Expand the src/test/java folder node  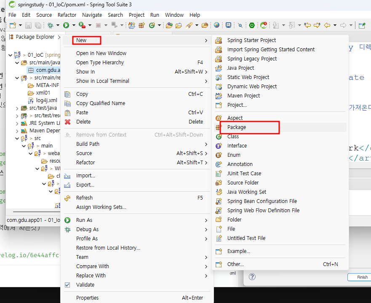click(17, 108)
